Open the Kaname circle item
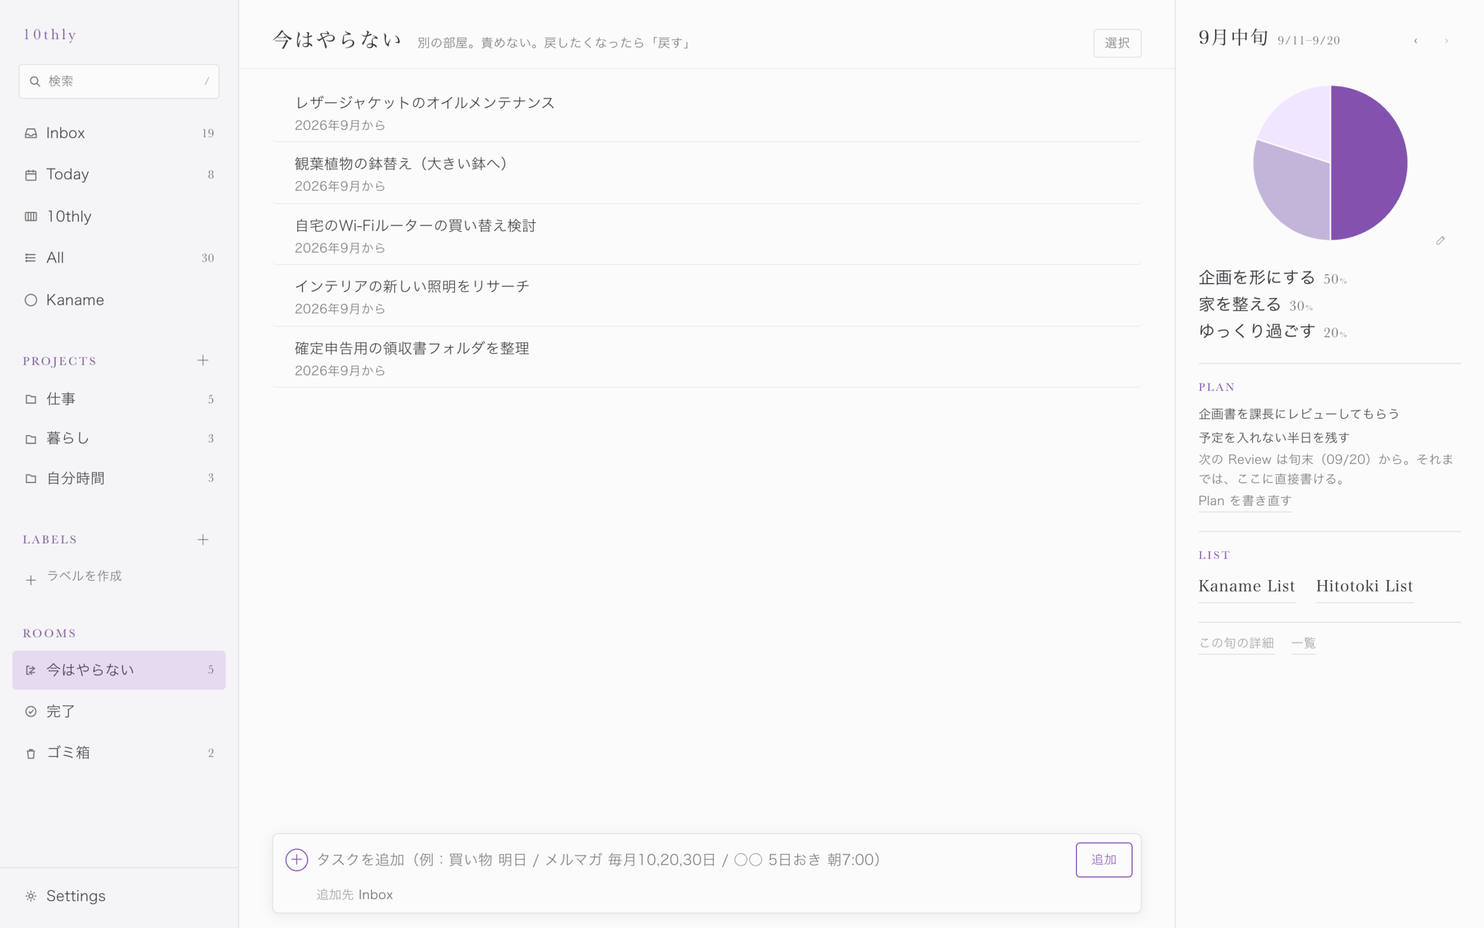The image size is (1484, 928). [119, 299]
